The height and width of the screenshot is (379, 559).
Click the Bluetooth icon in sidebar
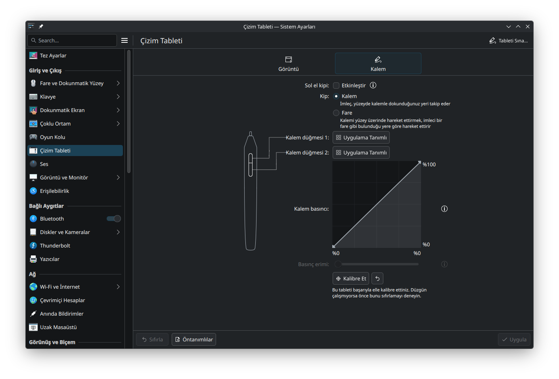(33, 219)
